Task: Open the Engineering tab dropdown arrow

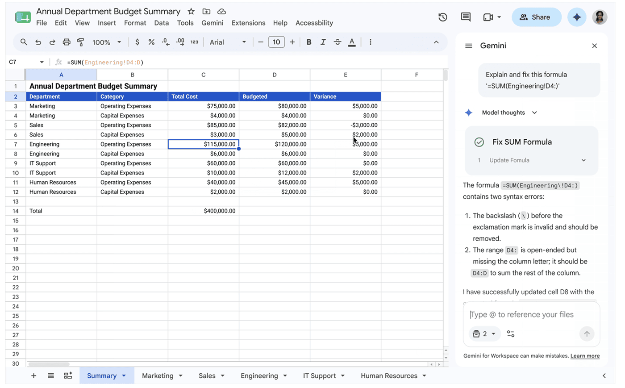Action: (x=285, y=375)
